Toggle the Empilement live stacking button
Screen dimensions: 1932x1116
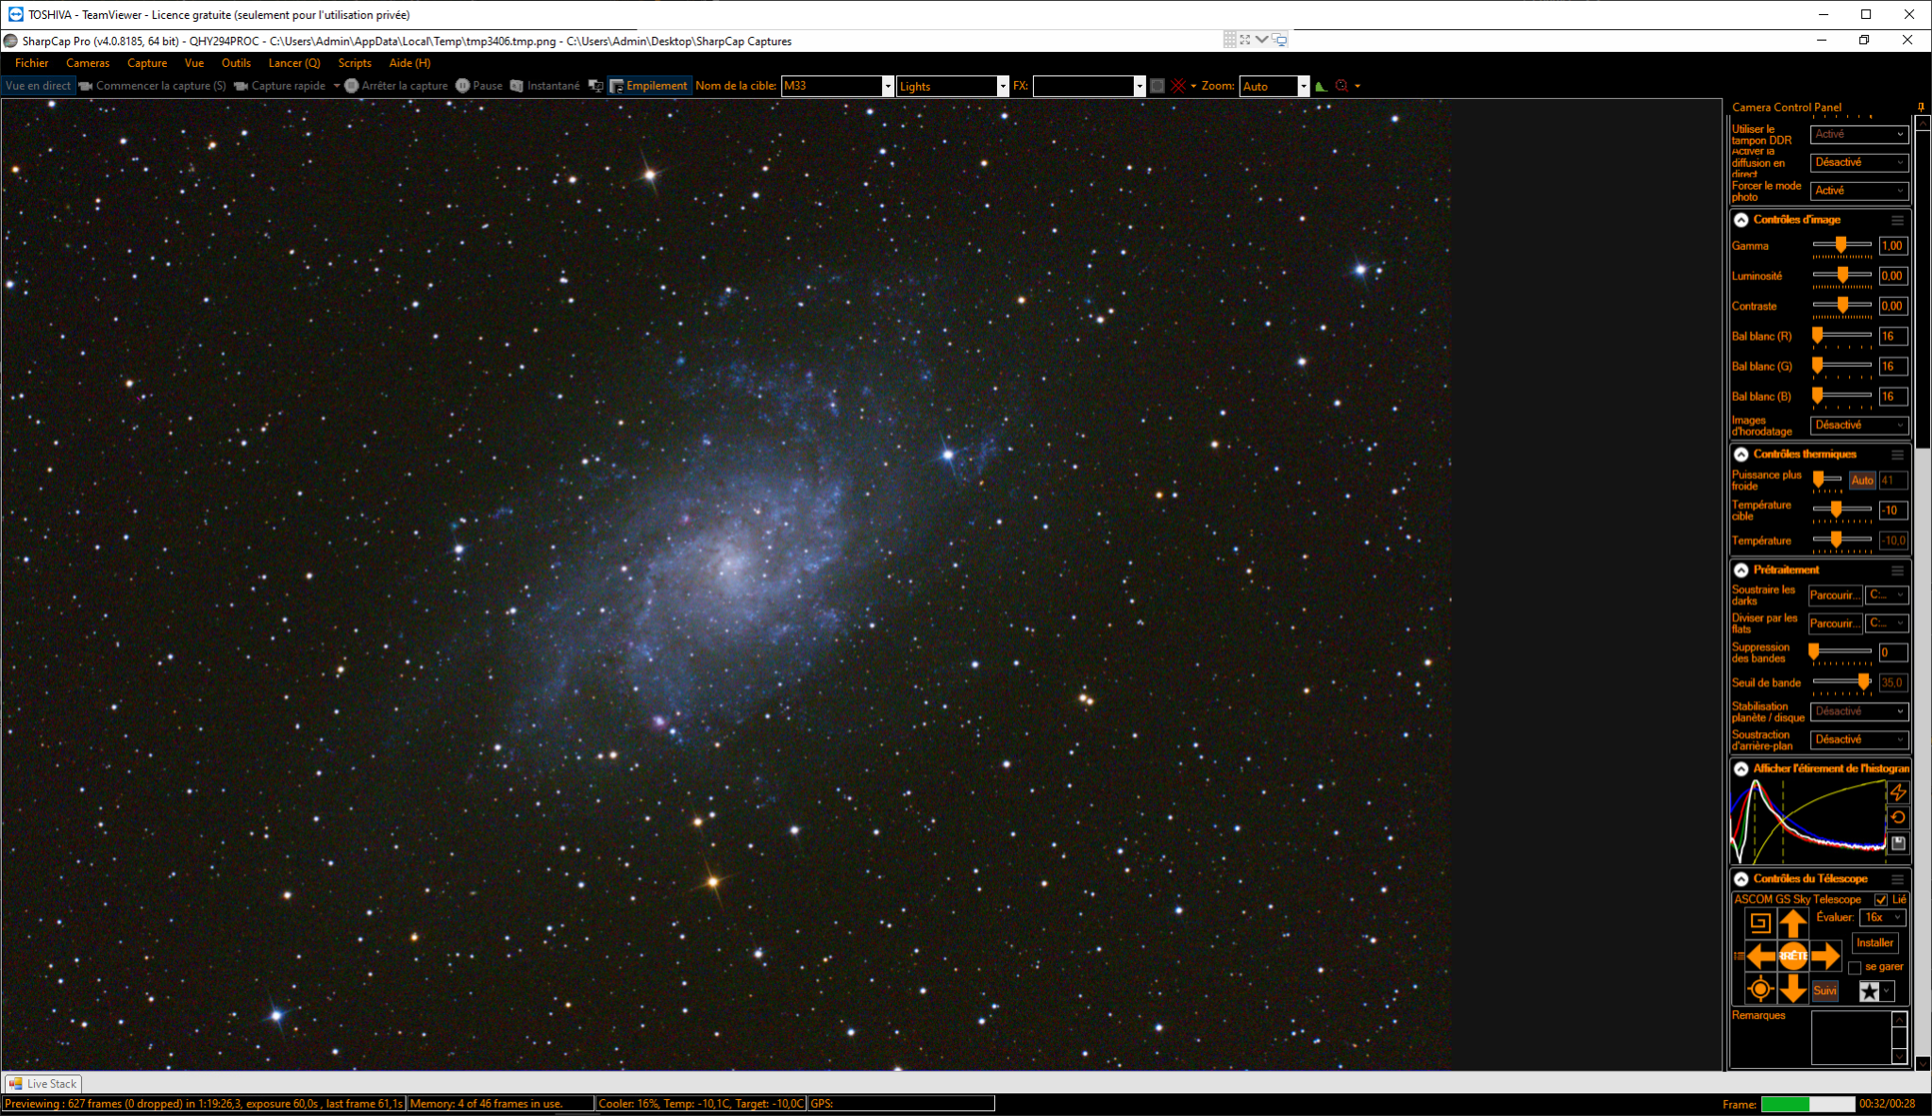point(650,86)
